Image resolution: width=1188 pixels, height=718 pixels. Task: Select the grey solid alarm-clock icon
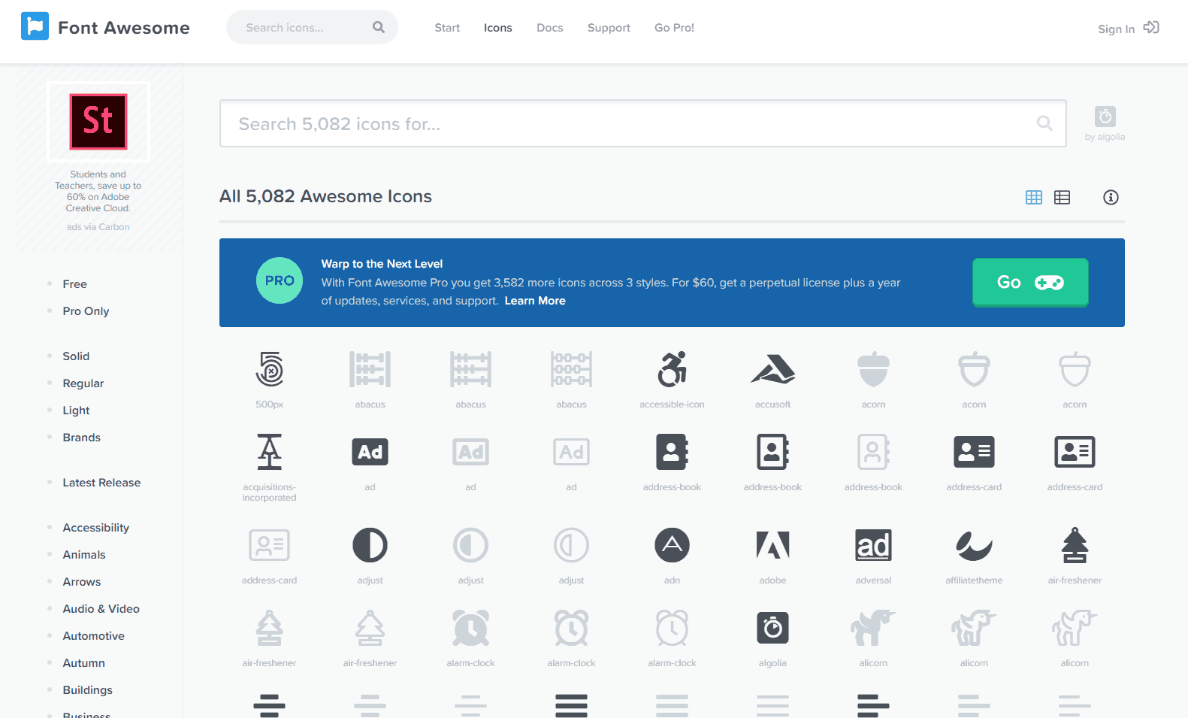pyautogui.click(x=470, y=628)
